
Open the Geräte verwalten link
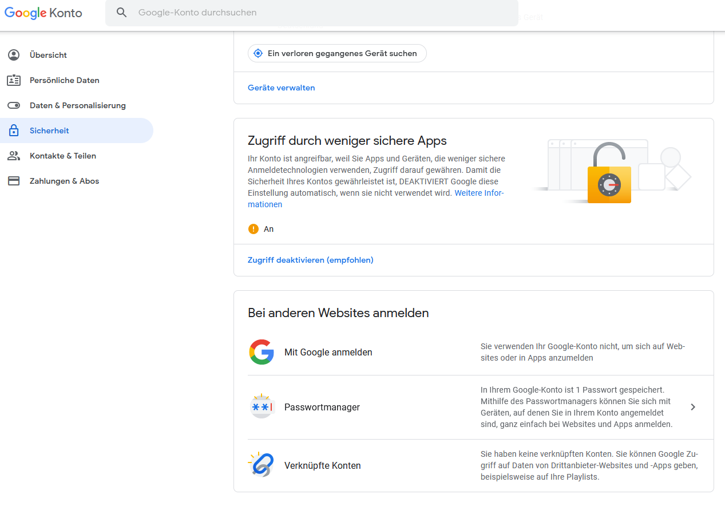point(282,88)
